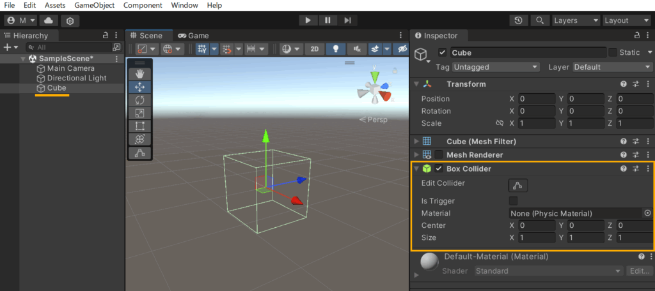The height and width of the screenshot is (291, 655).
Task: Click the Scale constrained proportions link icon
Action: 499,123
